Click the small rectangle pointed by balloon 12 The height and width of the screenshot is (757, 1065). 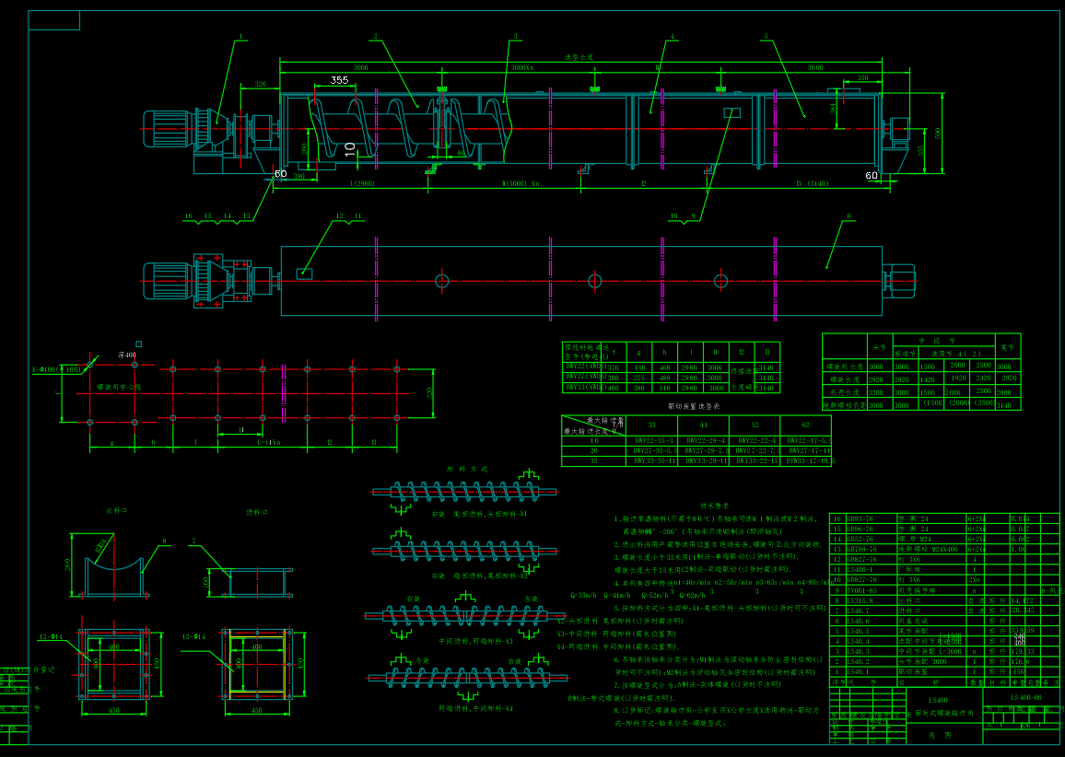(x=303, y=273)
